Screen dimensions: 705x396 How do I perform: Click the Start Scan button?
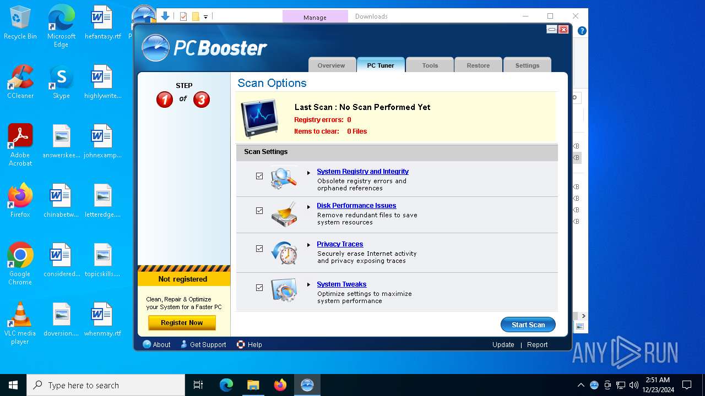[x=528, y=324]
